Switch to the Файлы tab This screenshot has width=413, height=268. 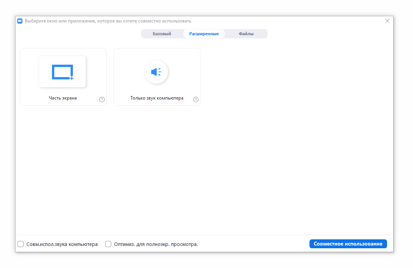(246, 34)
